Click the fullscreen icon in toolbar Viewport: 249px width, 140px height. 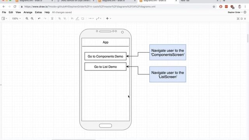(238, 19)
